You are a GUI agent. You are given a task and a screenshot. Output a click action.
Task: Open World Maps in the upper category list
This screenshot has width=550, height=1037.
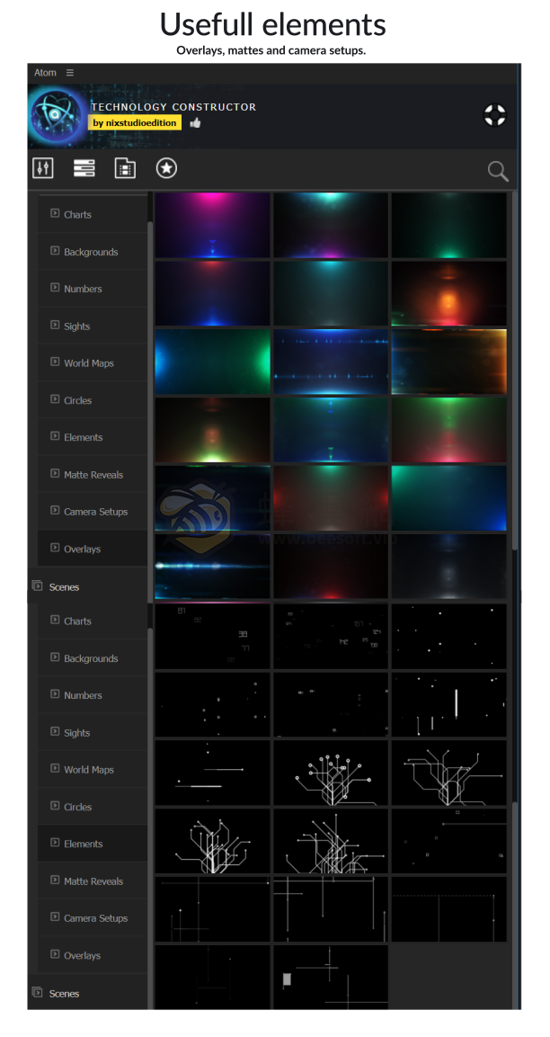tap(93, 363)
